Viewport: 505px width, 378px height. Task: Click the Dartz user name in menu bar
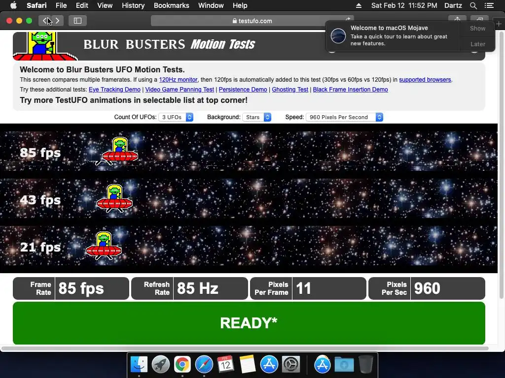(x=453, y=5)
